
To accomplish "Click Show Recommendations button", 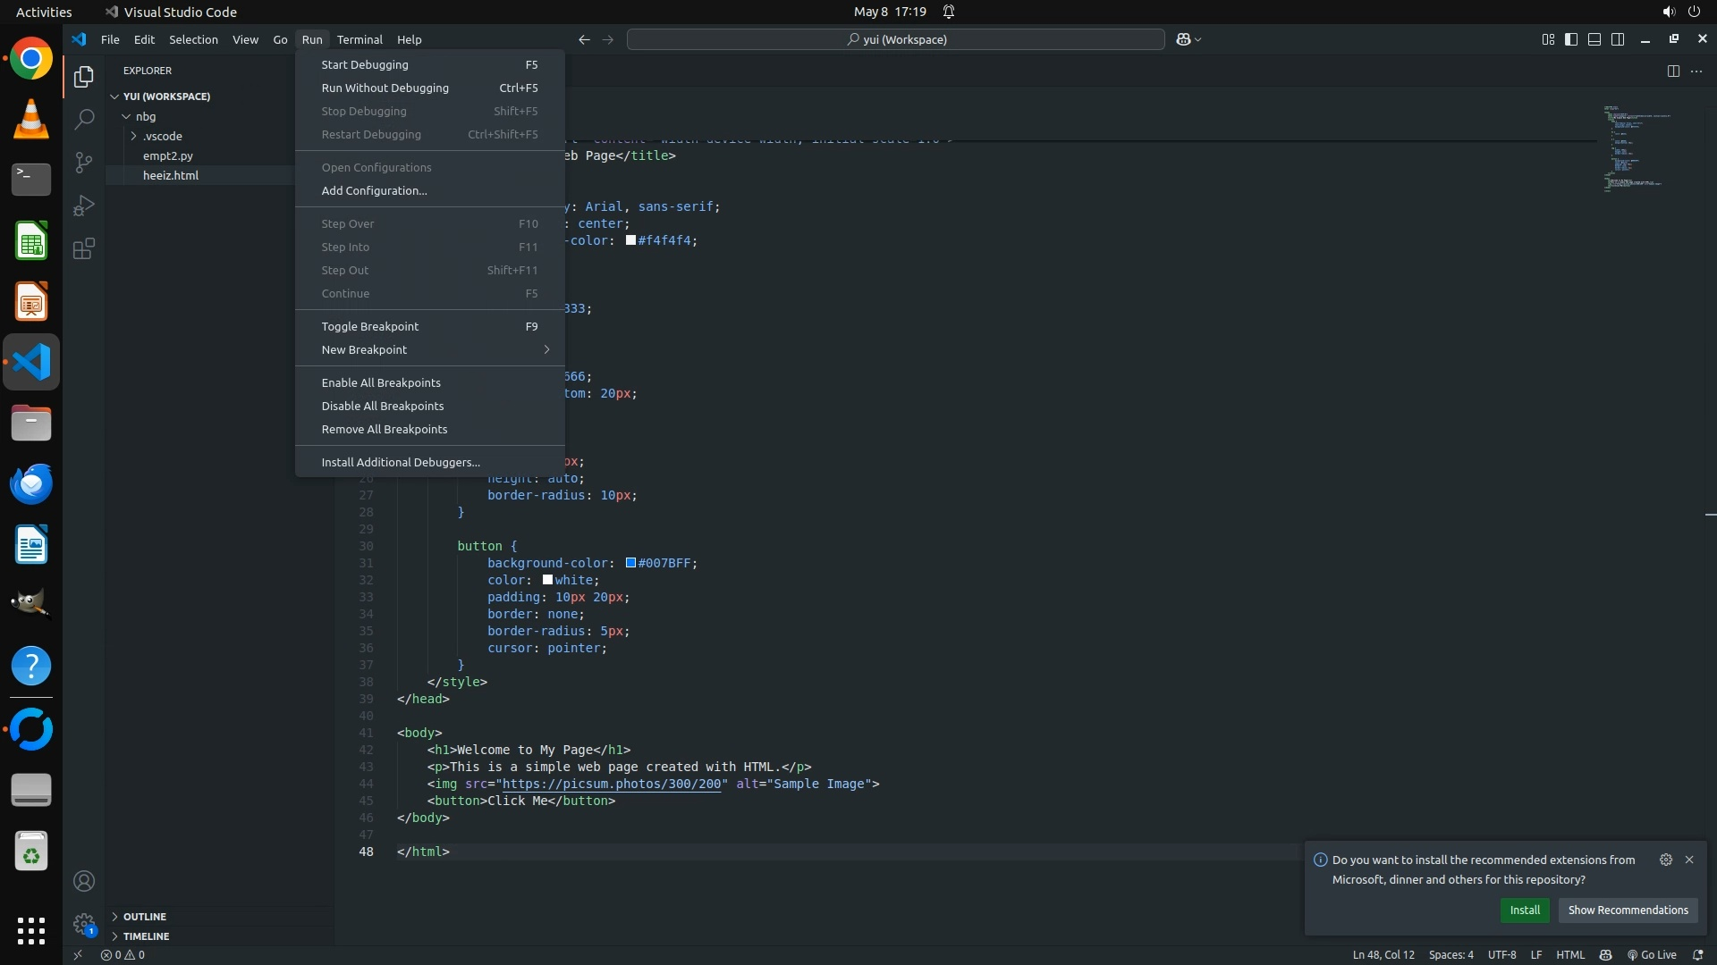I will (1628, 910).
